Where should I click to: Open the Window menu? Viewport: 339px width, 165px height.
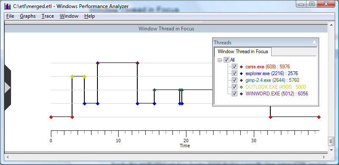coord(69,16)
